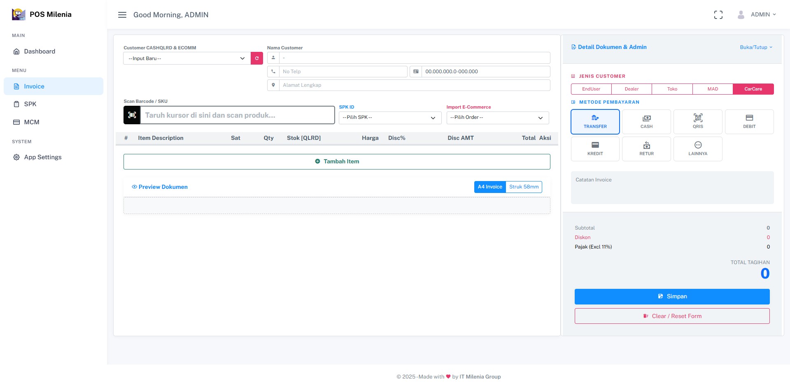Open the Pilih SPK dropdown
790x388 pixels.
pos(389,118)
